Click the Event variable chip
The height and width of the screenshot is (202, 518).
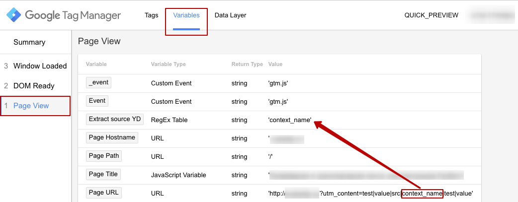97,101
